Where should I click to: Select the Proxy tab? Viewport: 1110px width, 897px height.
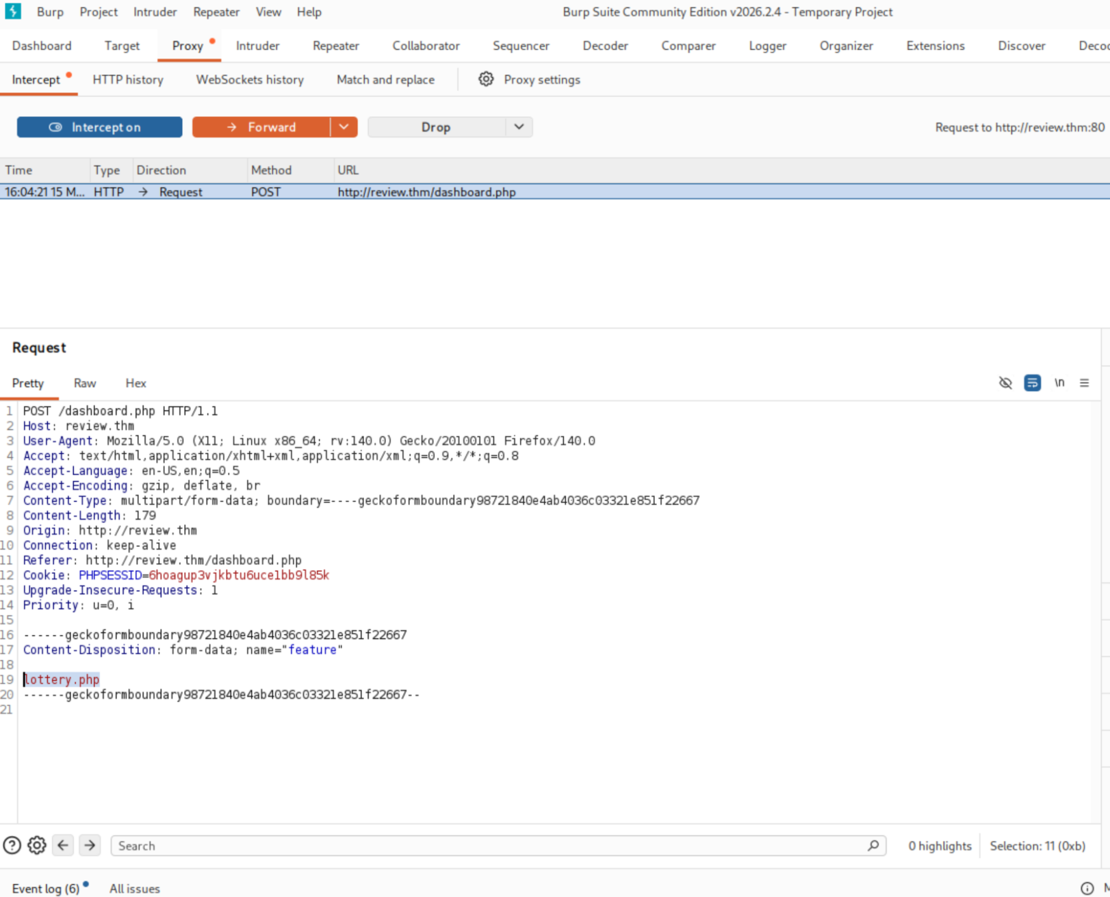pyautogui.click(x=188, y=46)
